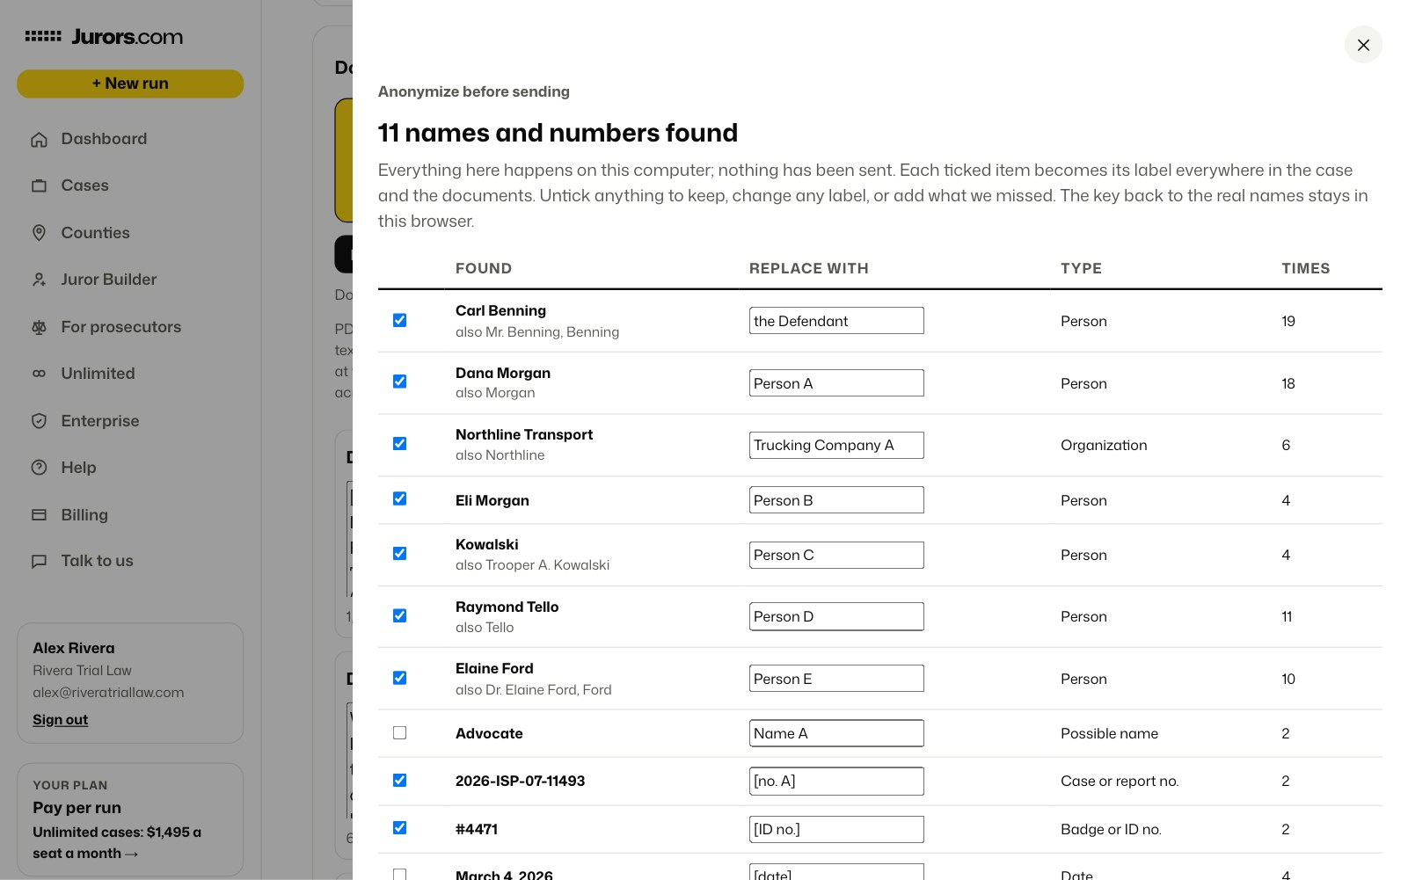Close the anonymize panel with X
This screenshot has width=1408, height=880.
[x=1363, y=45]
